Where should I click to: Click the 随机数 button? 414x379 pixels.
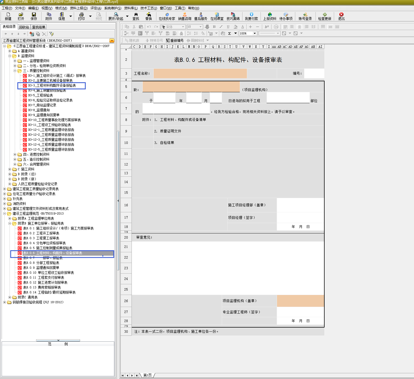pos(132,40)
